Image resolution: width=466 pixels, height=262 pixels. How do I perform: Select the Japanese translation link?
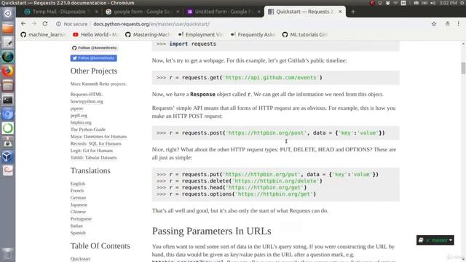[x=79, y=205]
